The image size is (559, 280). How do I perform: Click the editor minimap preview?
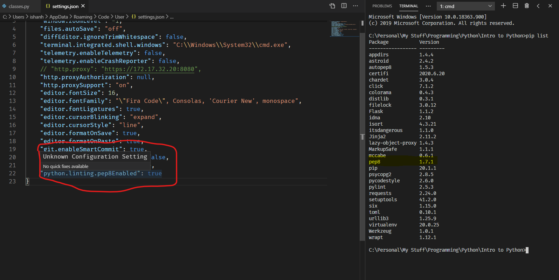(x=344, y=29)
